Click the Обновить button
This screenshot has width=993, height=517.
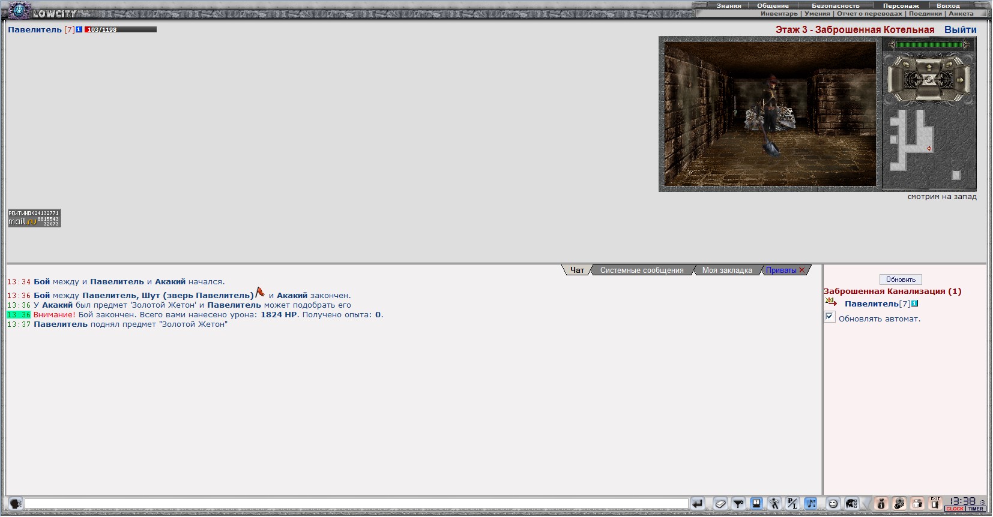click(x=901, y=279)
